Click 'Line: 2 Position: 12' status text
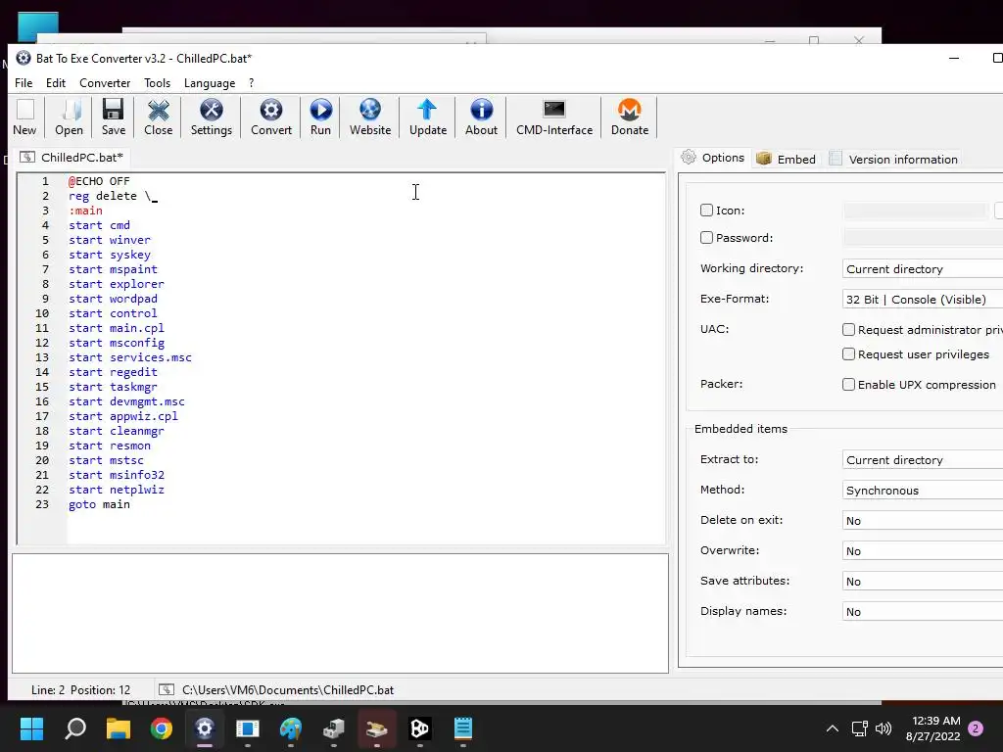The width and height of the screenshot is (1003, 752). tap(80, 690)
